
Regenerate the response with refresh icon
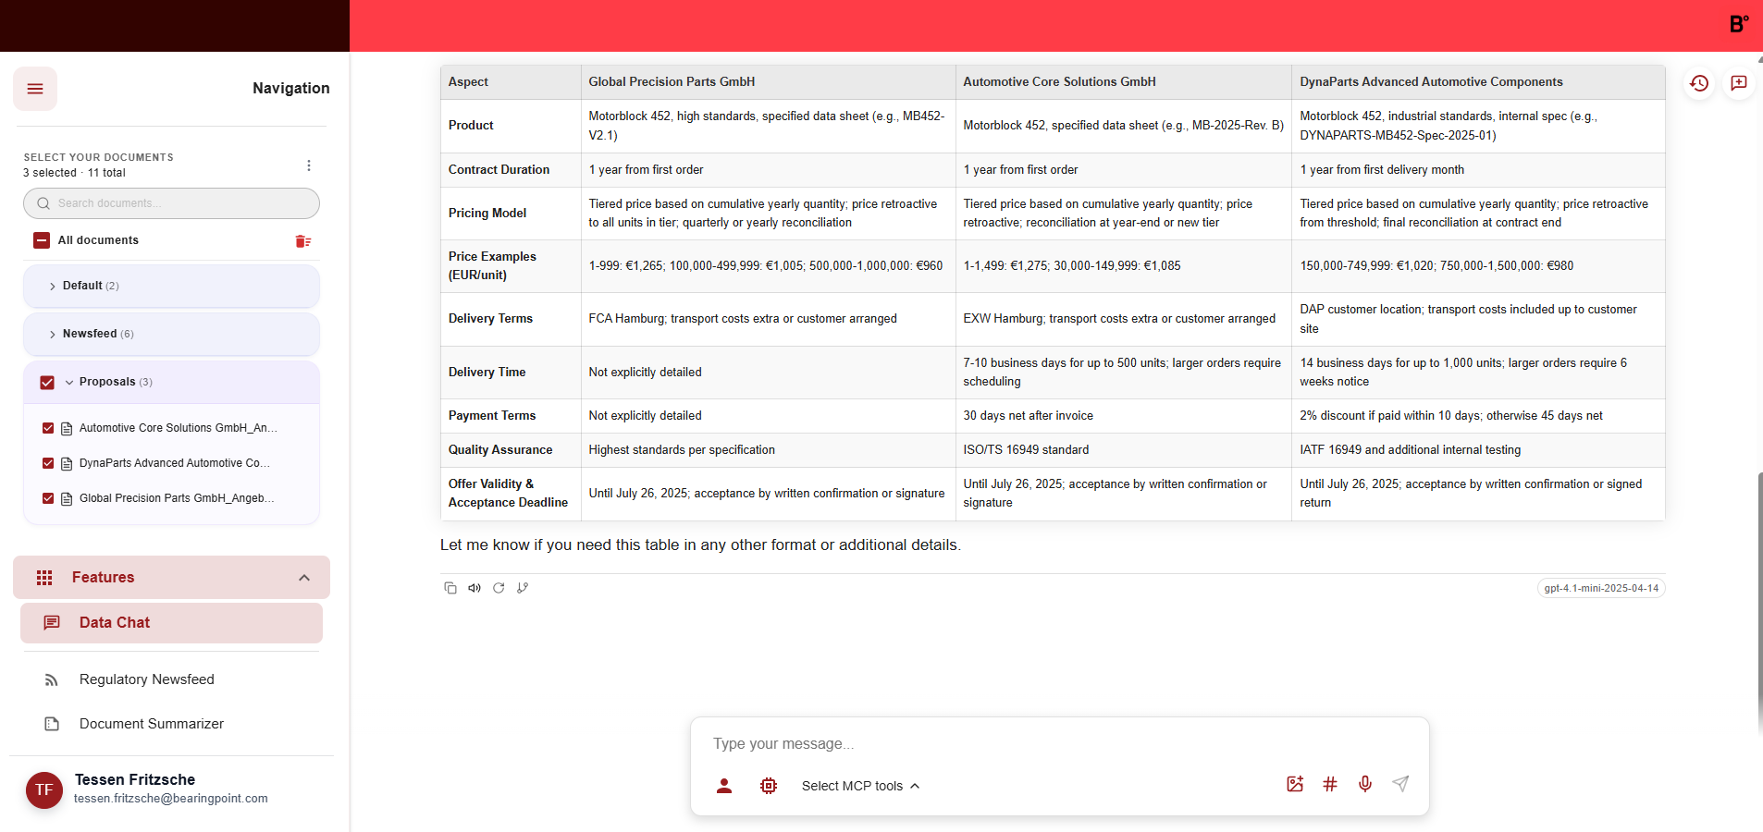499,588
